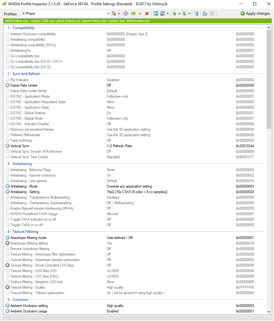Add an application to the profile icon
The image size is (274, 321).
click(x=156, y=13)
